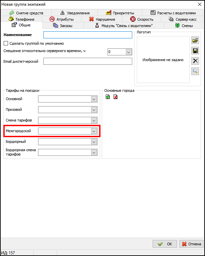Click the open logo file folder icon

(x=195, y=40)
